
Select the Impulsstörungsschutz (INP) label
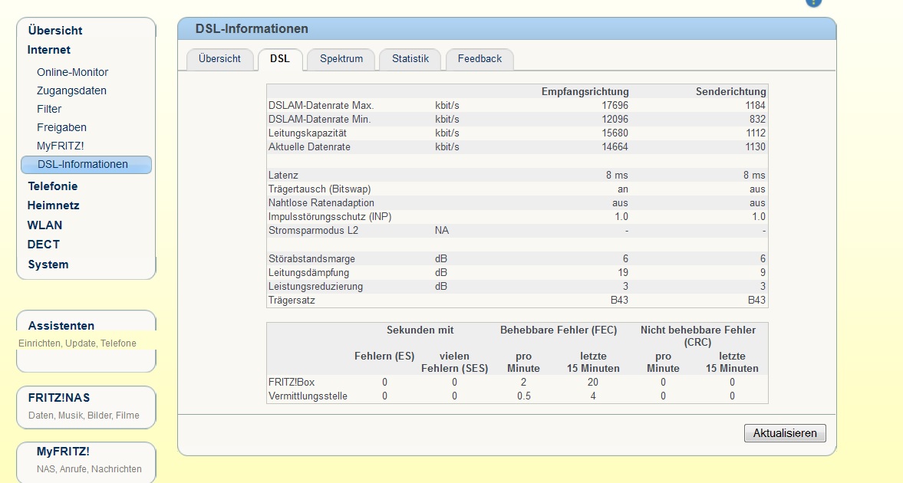pyautogui.click(x=330, y=216)
